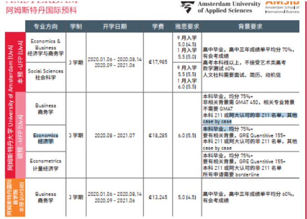Click the vertical label 本预 -UFP (UvA)
Screen dimensions: 307x219
20,62
